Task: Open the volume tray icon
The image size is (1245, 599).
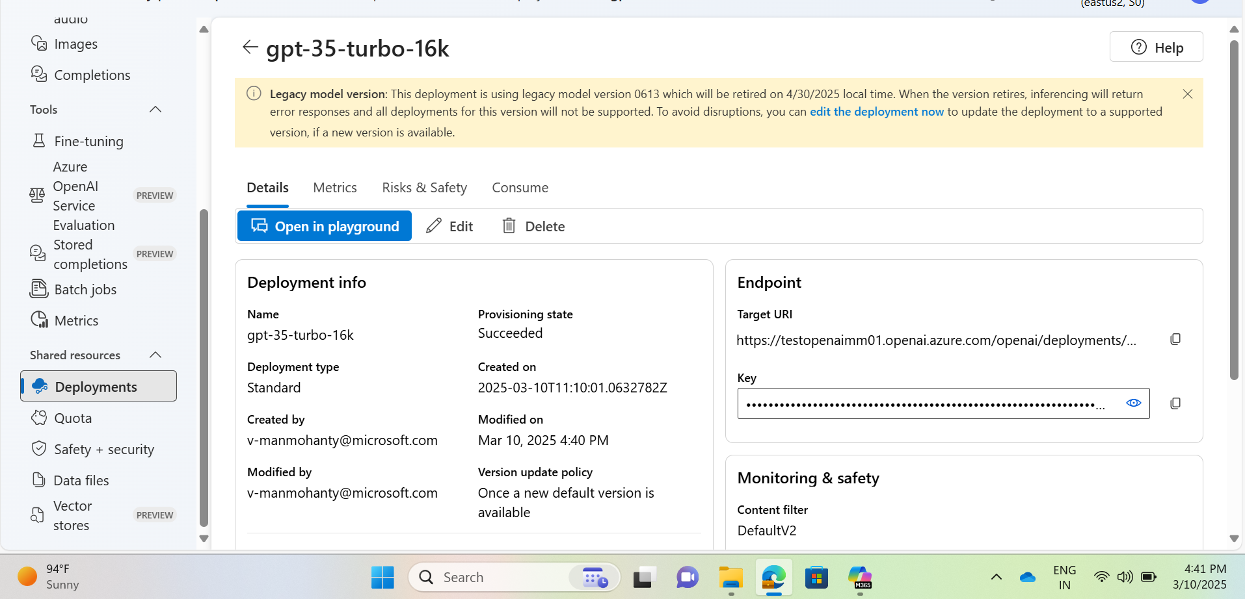Action: point(1125,577)
